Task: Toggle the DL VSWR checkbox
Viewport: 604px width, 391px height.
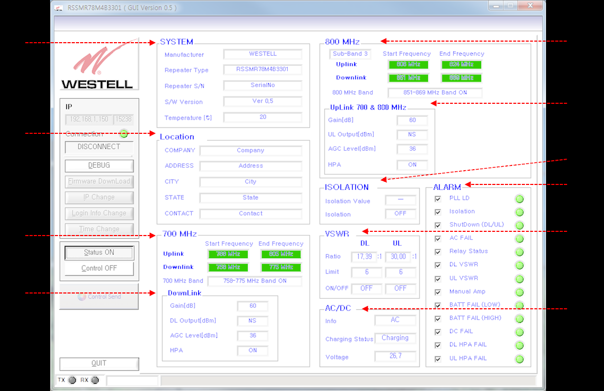Action: [437, 266]
